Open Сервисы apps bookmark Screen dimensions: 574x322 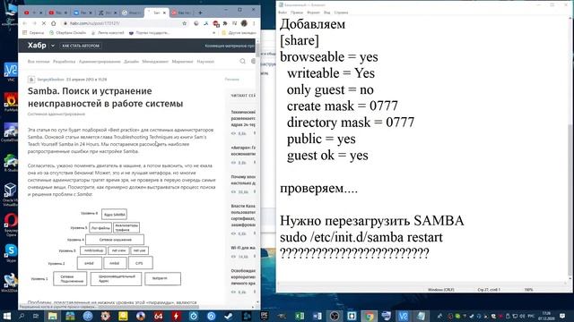tap(33, 33)
